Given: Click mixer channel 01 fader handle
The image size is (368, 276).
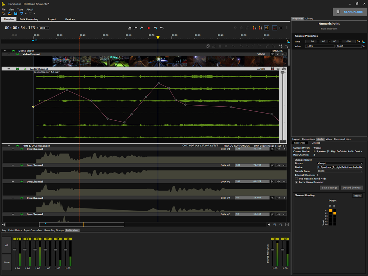Looking at the screenshot, I should pos(15,250).
